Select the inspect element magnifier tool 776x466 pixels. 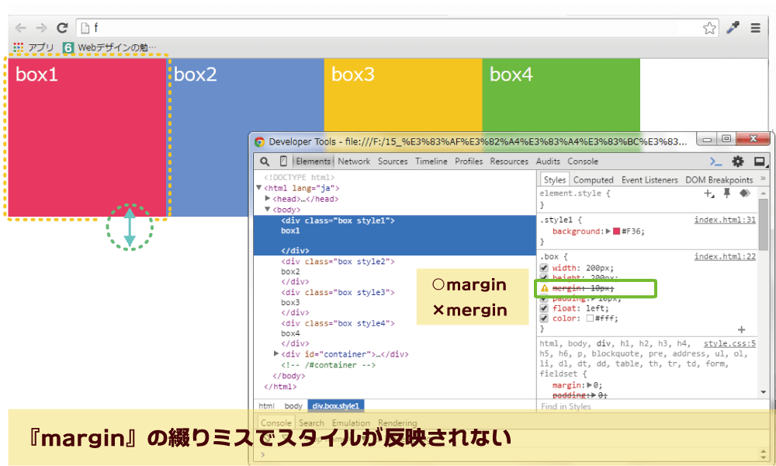263,161
